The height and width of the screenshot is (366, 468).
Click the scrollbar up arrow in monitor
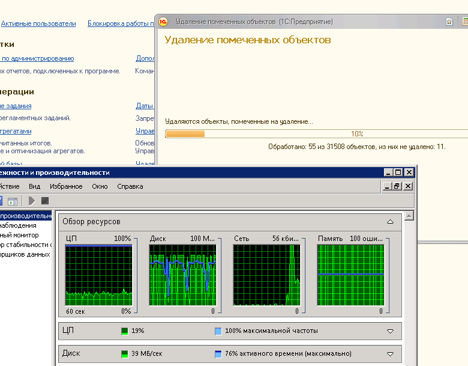[409, 216]
